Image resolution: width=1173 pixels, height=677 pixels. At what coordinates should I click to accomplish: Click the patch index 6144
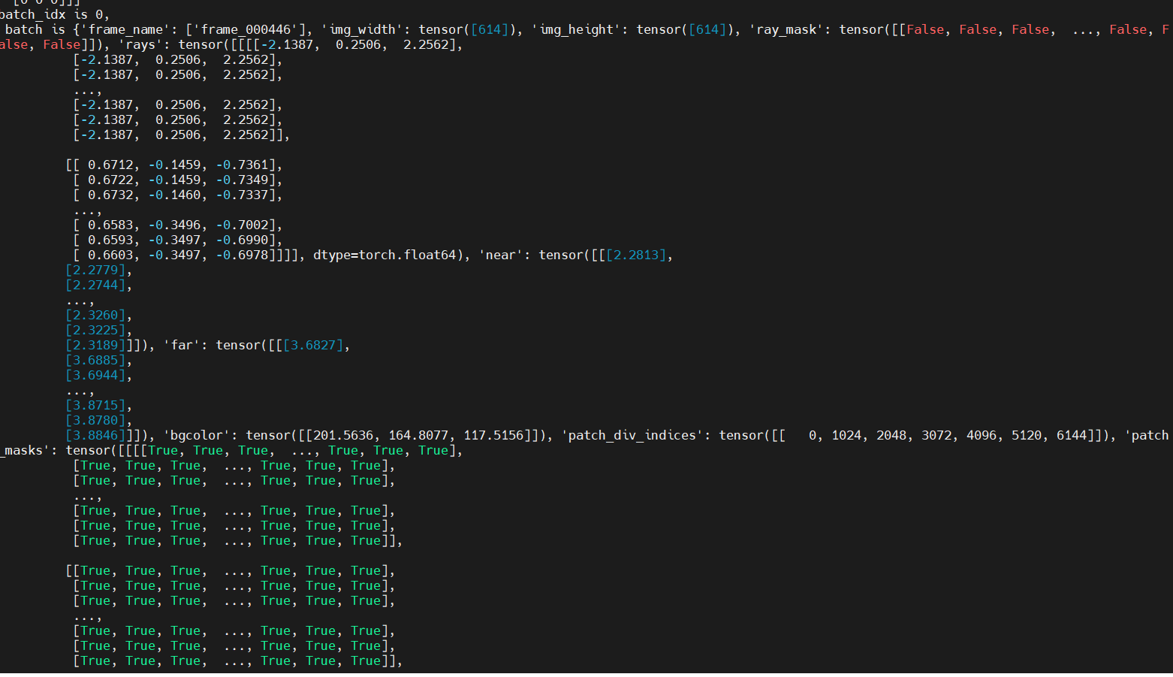pyautogui.click(x=1072, y=435)
